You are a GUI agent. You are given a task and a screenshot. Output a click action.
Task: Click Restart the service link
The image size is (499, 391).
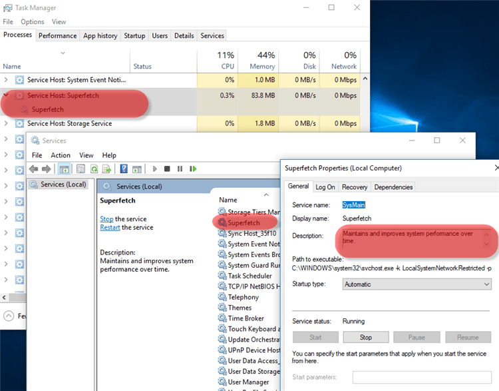click(x=110, y=227)
